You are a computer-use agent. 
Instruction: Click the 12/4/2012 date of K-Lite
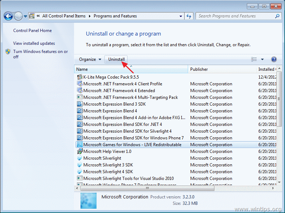tap(267, 77)
